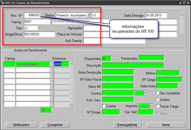Open the Em tratamento status dropdown
The height and width of the screenshot is (130, 191).
pos(51,64)
